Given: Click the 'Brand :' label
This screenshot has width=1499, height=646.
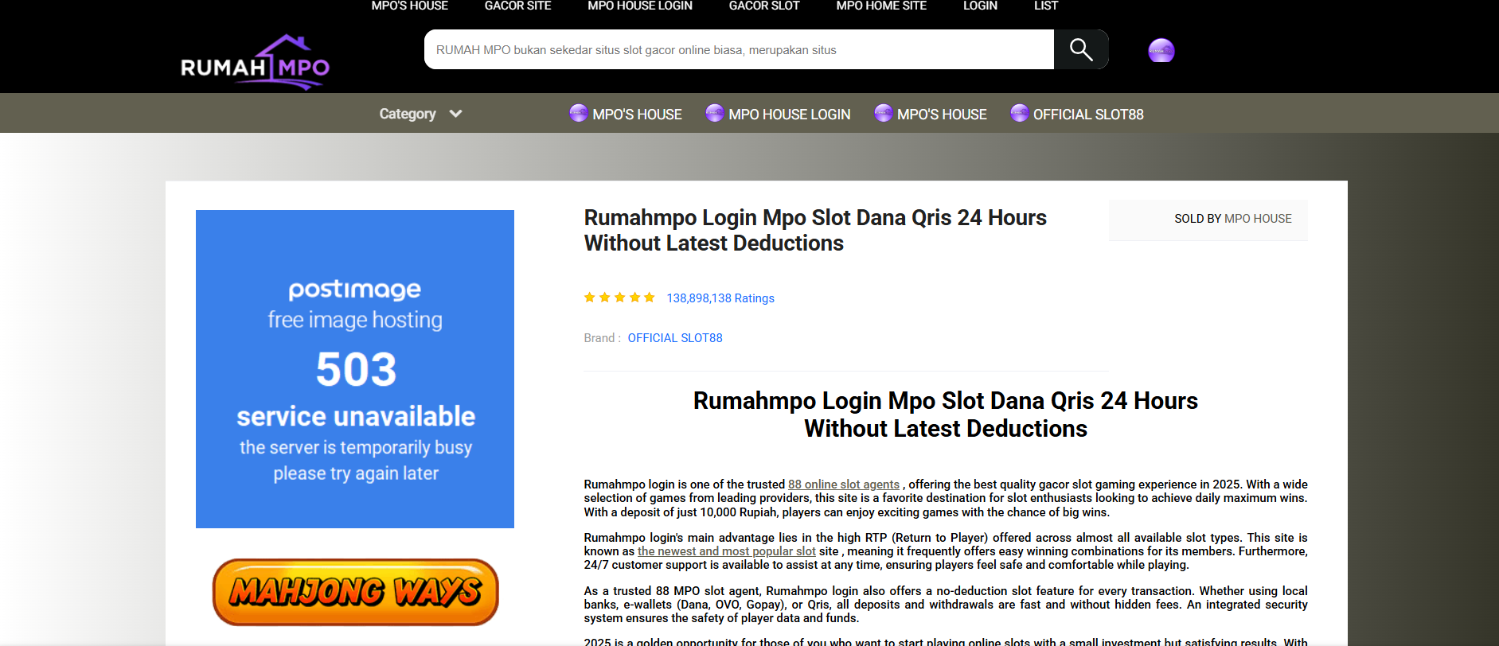Looking at the screenshot, I should (603, 338).
